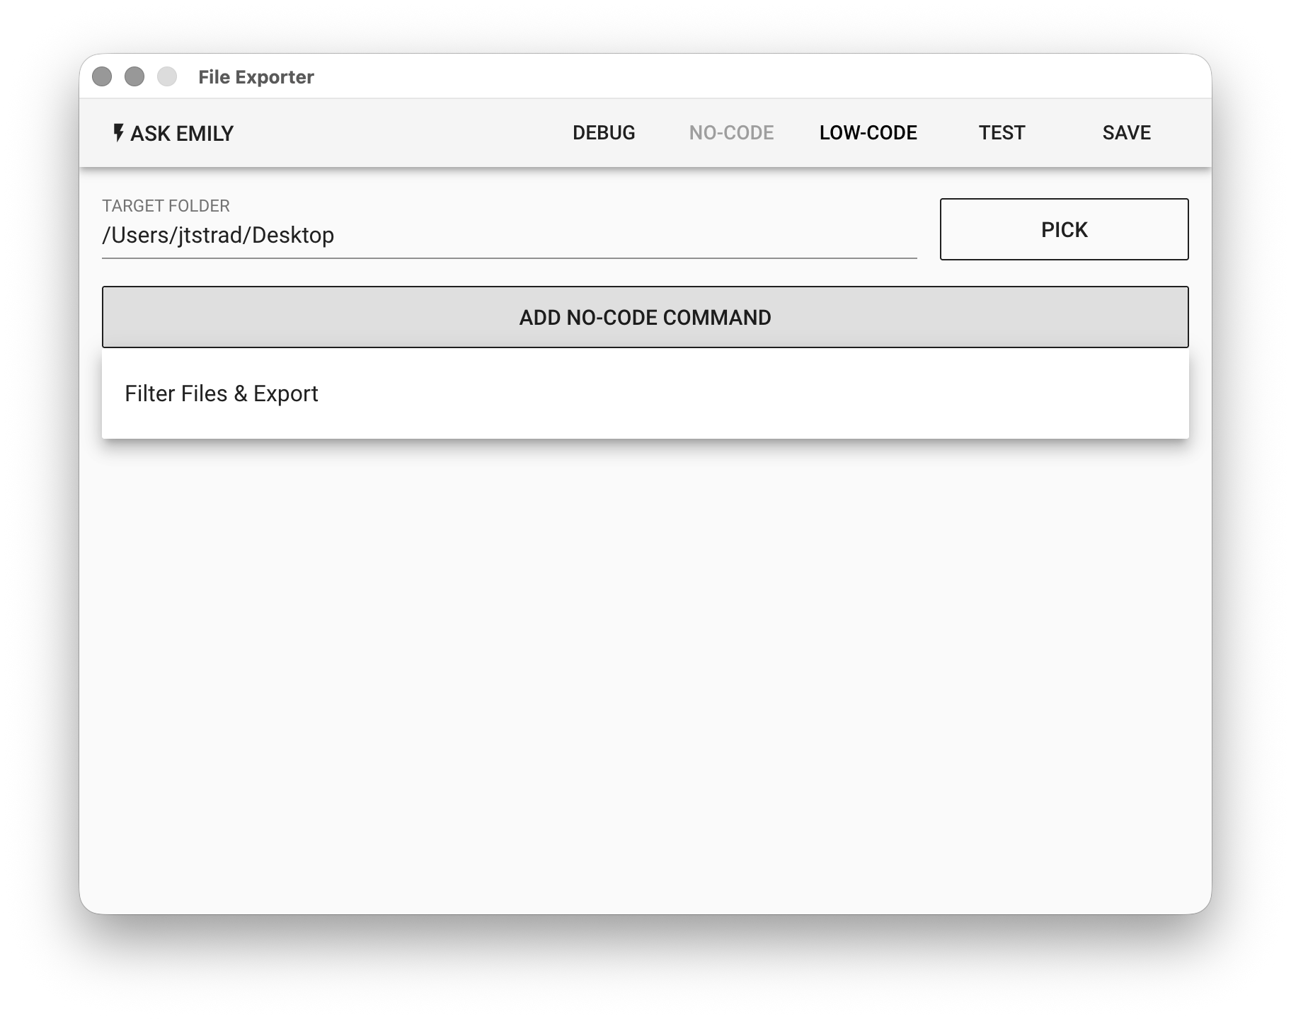
Task: Click SAVE in the toolbar
Action: 1126,133
